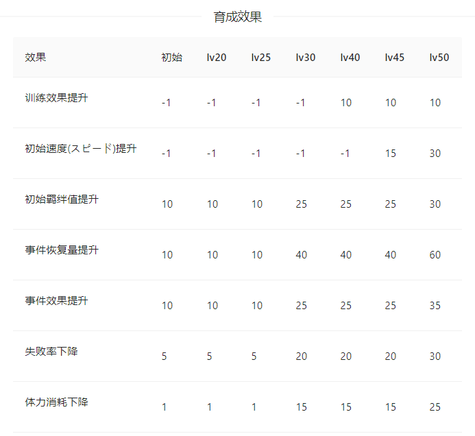Select the 效果 column header
Image resolution: width=475 pixels, height=436 pixels.
[36, 58]
